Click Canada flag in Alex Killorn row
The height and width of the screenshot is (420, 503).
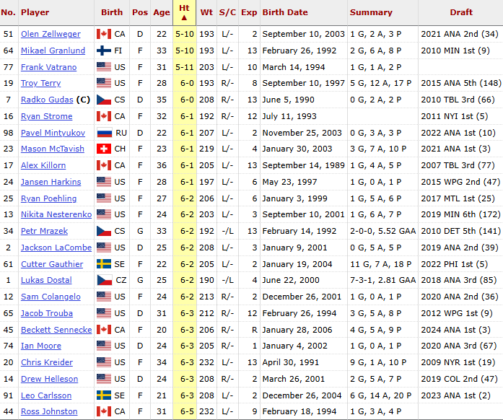tap(104, 165)
